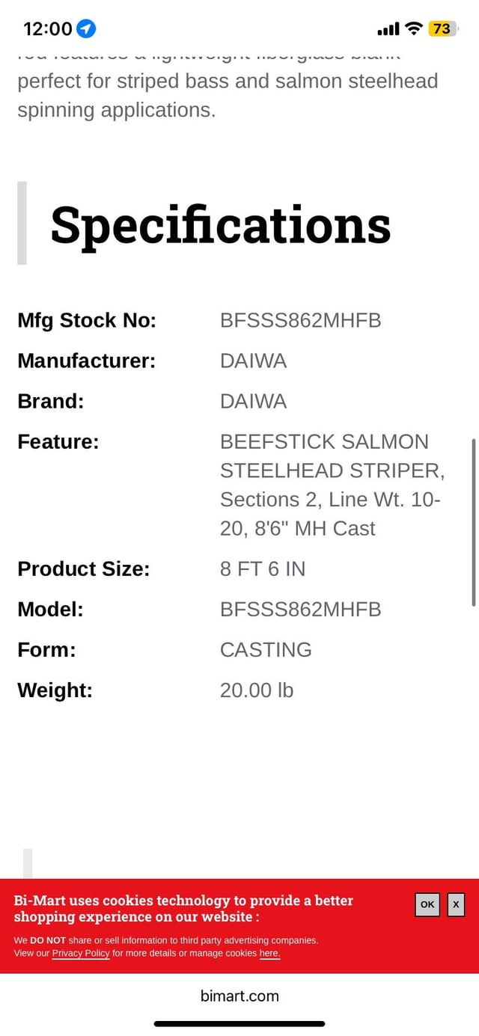The image size is (479, 1036).
Task: Tap the Manufacturer label
Action: (87, 361)
